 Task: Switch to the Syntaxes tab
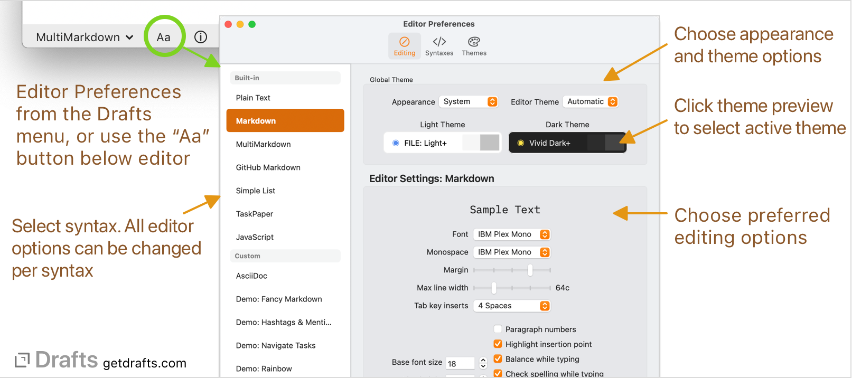click(439, 46)
